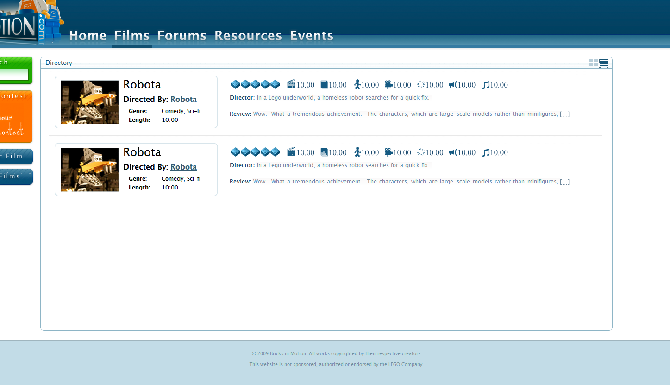670x385 pixels.
Task: Open Robota director link in first entry
Action: (183, 99)
